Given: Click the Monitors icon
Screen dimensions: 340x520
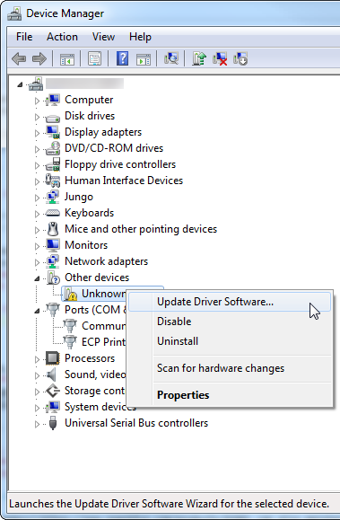Looking at the screenshot, I should pos(53,245).
